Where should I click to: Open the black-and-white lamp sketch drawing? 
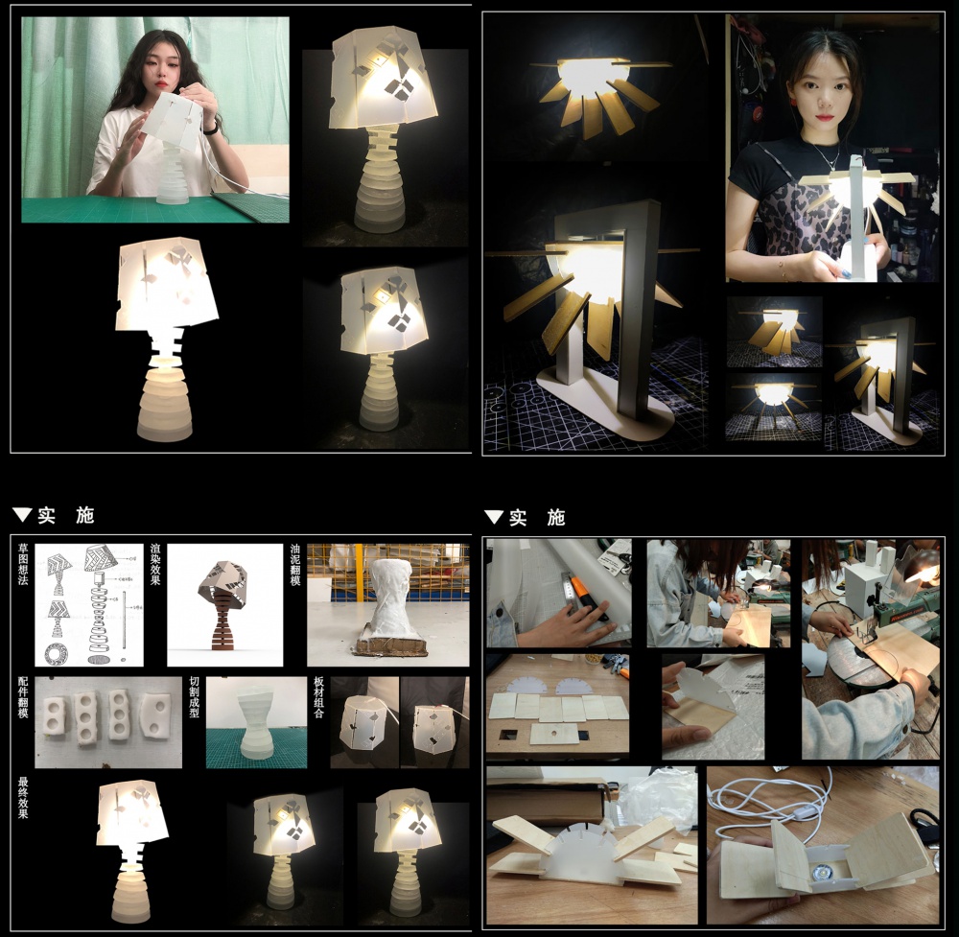tap(90, 606)
